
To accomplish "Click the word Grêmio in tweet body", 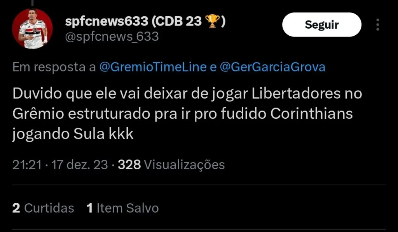I will pyautogui.click(x=38, y=114).
